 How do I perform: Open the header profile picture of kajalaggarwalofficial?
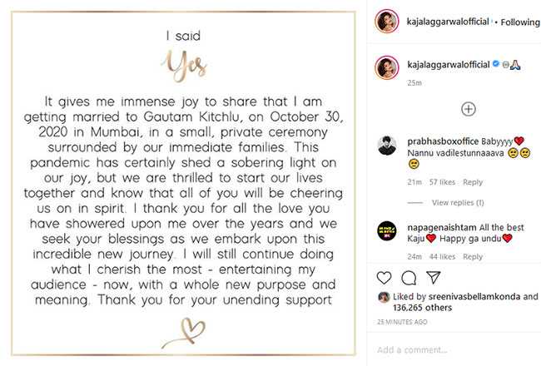coord(385,22)
